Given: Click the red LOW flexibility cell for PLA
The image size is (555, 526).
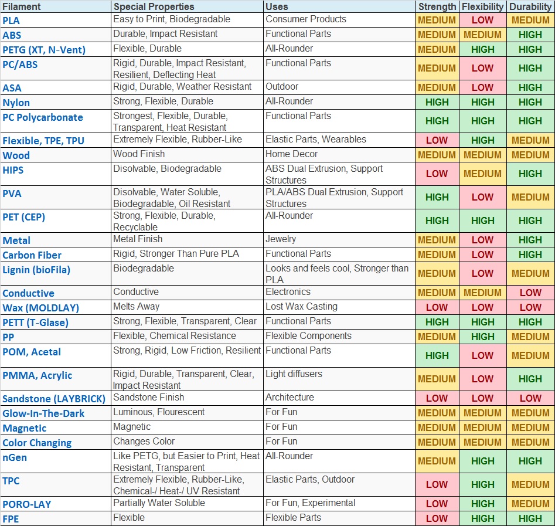Looking at the screenshot, I should pyautogui.click(x=482, y=20).
